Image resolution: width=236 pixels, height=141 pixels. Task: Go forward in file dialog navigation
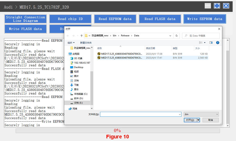[73, 36]
